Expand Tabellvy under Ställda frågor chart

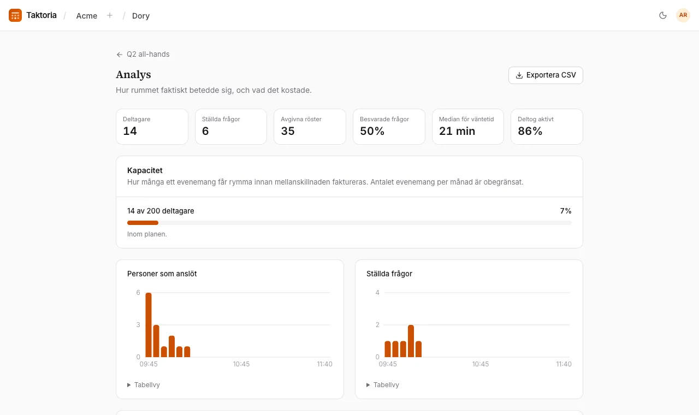383,385
